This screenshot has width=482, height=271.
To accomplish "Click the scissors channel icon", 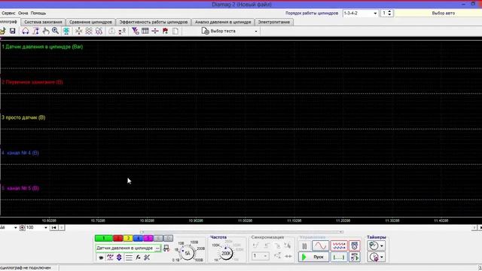I will [147, 257].
